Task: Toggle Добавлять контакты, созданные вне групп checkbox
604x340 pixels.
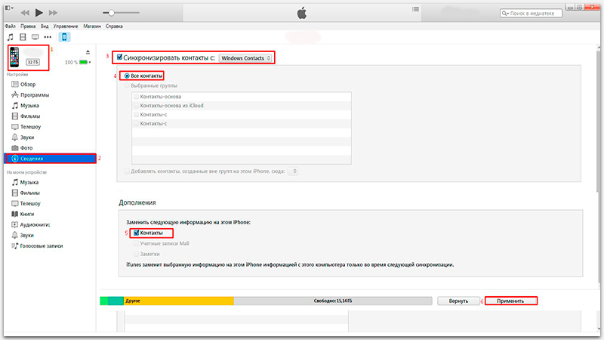Action: (x=127, y=172)
